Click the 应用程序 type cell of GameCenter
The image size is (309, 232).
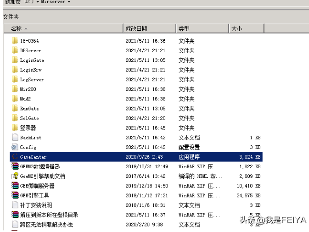pos(189,157)
